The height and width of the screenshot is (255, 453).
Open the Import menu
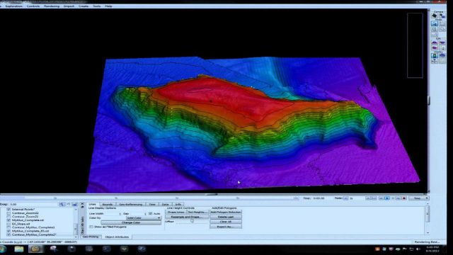pos(69,6)
